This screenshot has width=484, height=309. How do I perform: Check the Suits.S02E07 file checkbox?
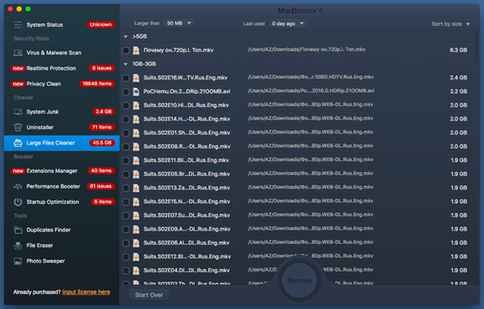tap(125, 215)
